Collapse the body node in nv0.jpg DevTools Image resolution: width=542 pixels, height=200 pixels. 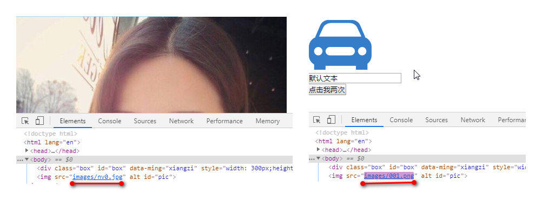coord(27,159)
